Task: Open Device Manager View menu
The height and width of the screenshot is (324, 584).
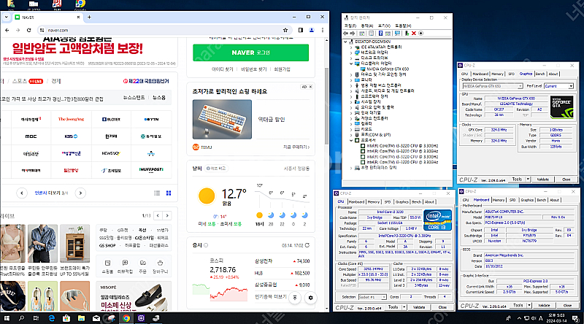Action: coord(384,26)
